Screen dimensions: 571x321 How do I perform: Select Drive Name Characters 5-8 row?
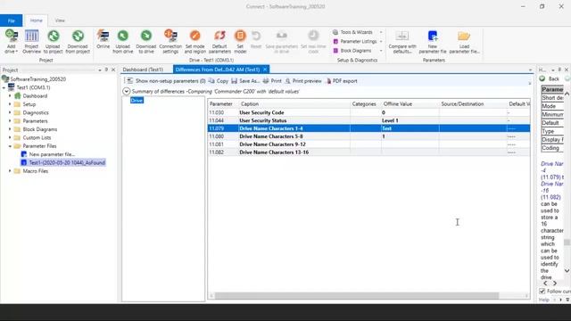(368, 136)
